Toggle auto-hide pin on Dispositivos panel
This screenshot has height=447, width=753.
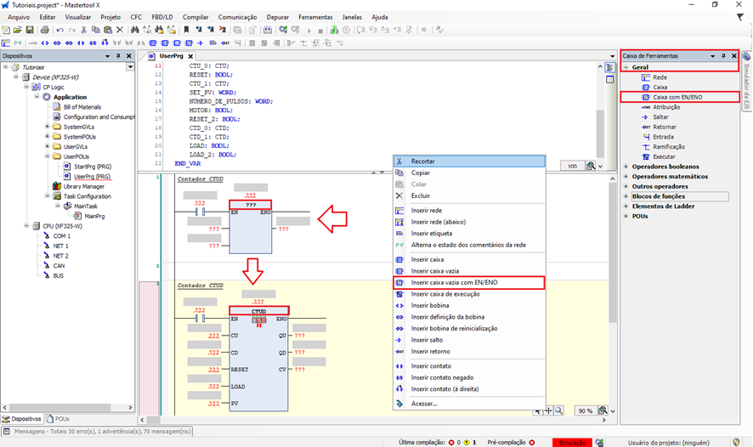pos(119,56)
